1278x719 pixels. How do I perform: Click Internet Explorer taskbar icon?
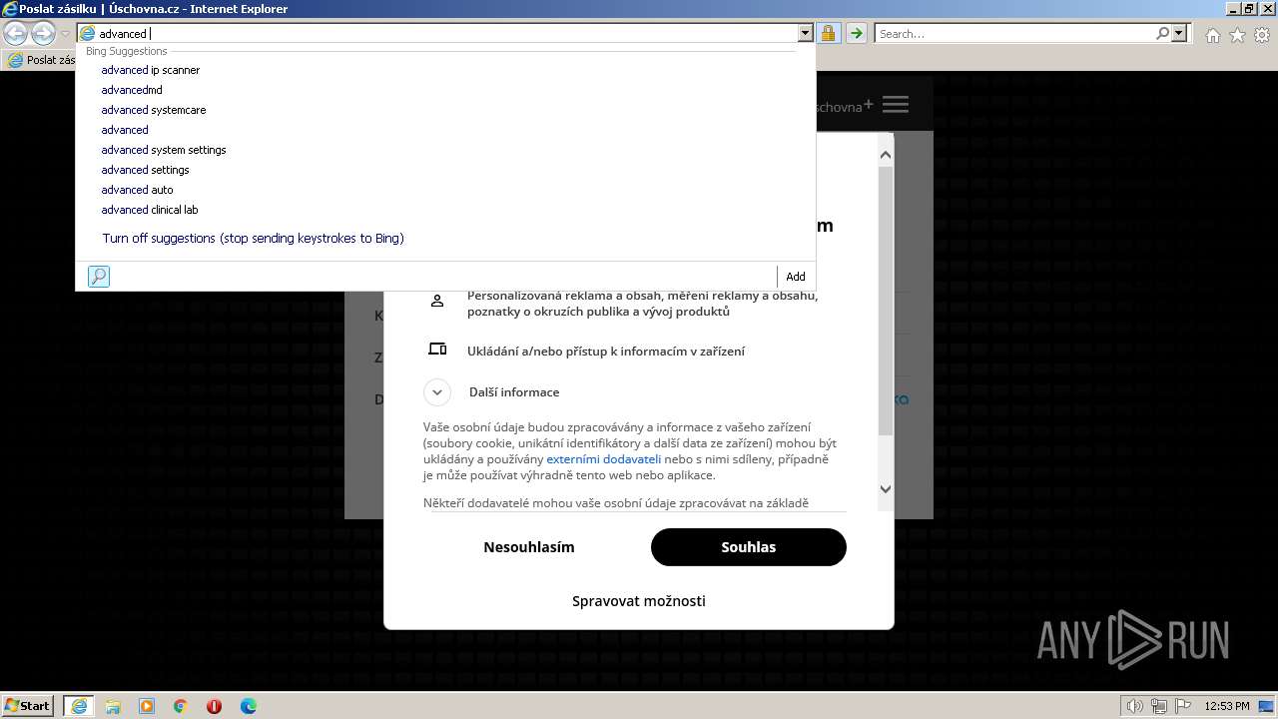(79, 706)
